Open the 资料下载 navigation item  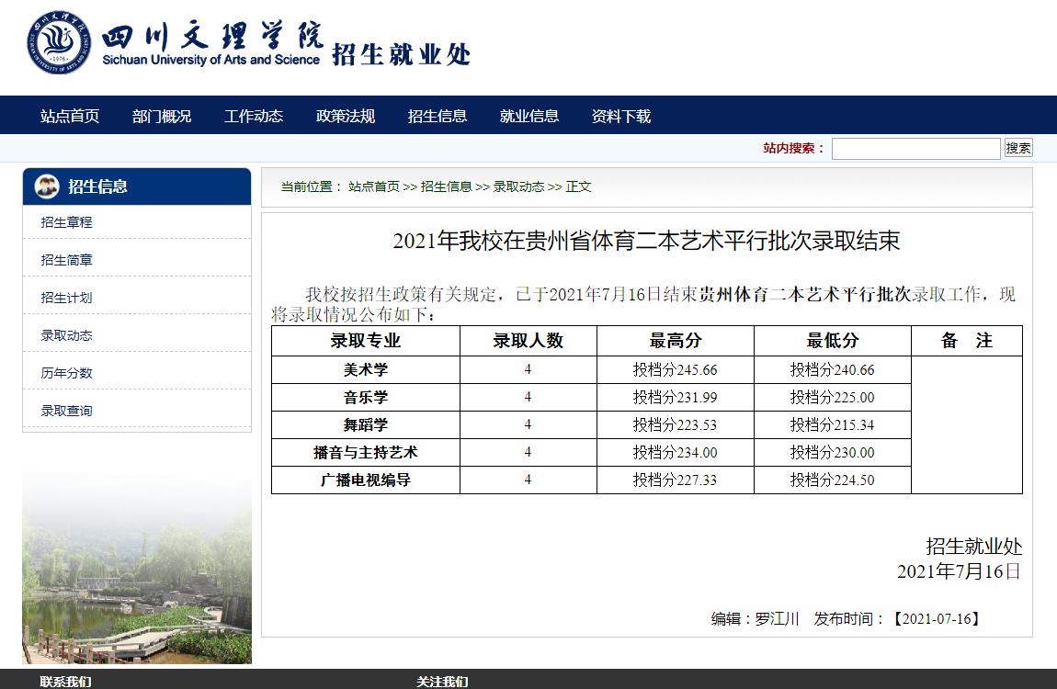click(621, 116)
